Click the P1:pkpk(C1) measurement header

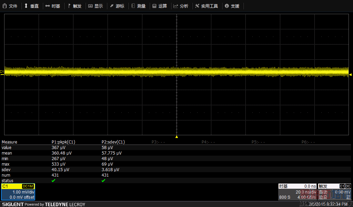(x=63, y=142)
